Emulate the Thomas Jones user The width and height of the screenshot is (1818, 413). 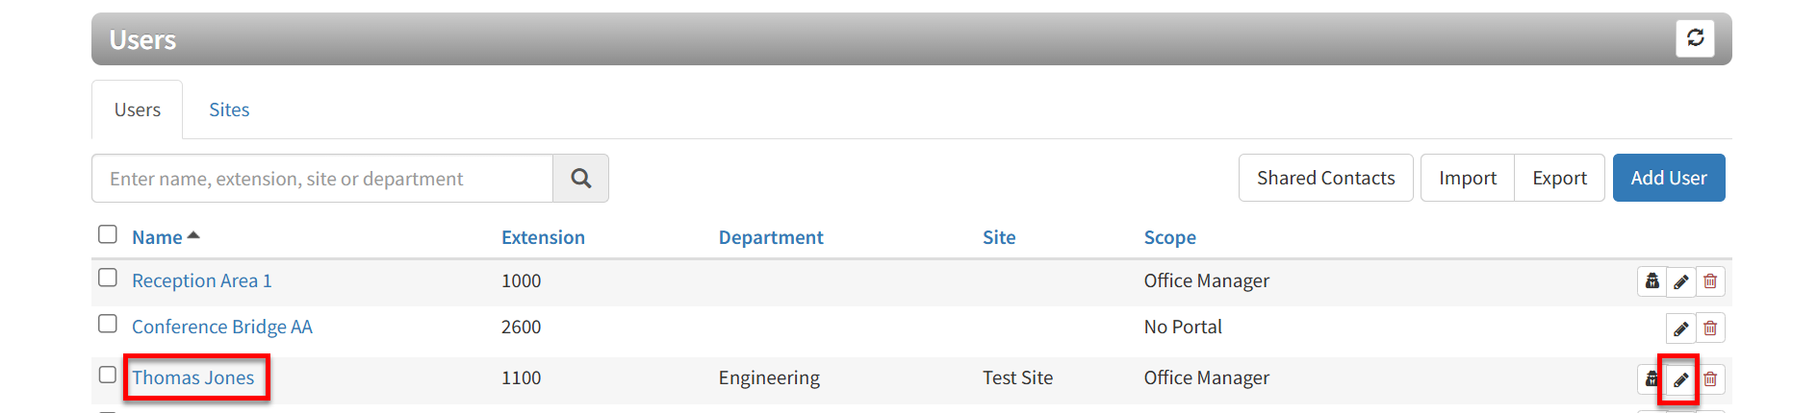(x=1650, y=379)
